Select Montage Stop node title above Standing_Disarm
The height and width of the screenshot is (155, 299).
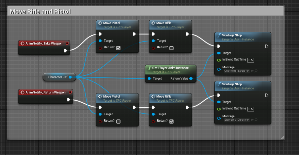pos(232,84)
